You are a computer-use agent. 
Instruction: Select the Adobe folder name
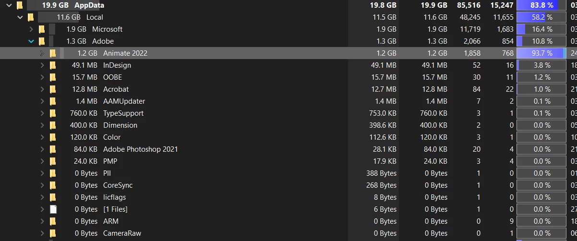[x=103, y=41]
